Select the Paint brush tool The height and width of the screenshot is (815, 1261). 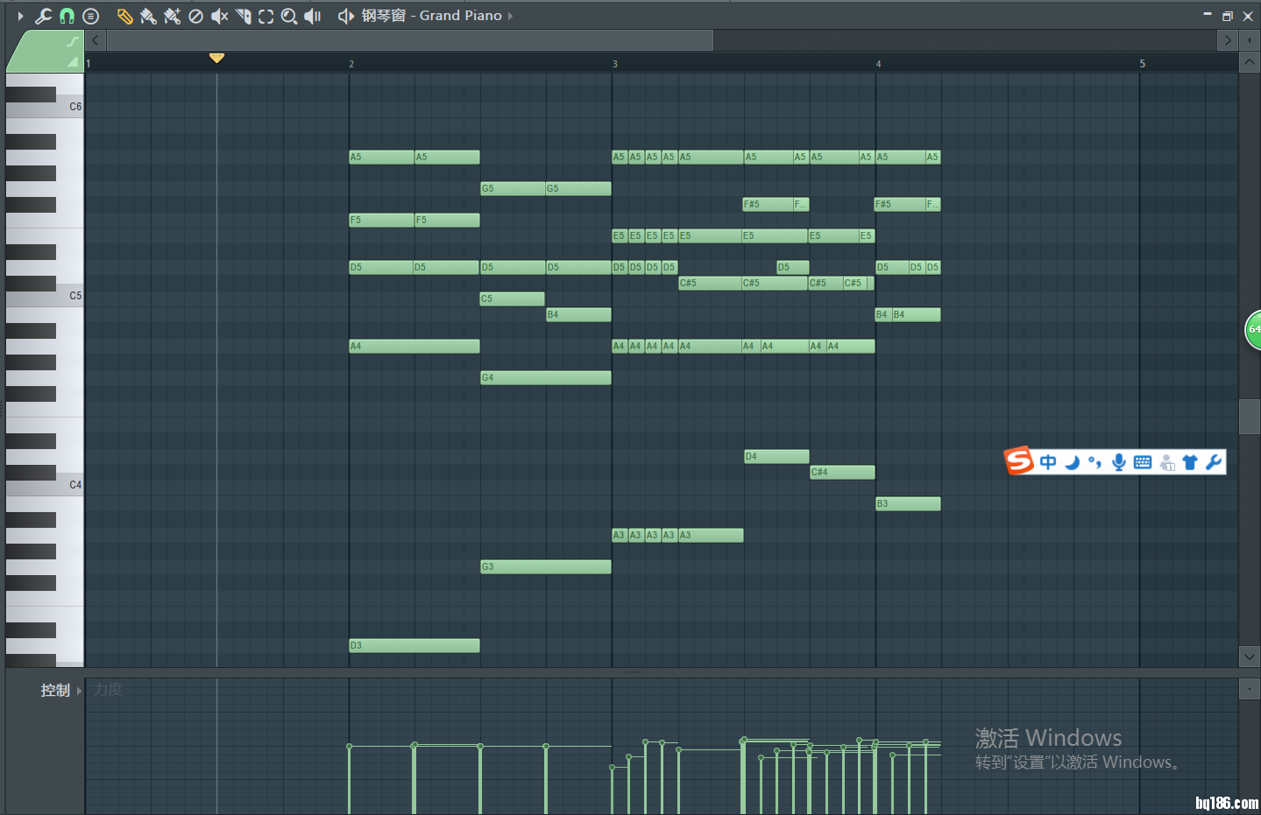pos(148,16)
